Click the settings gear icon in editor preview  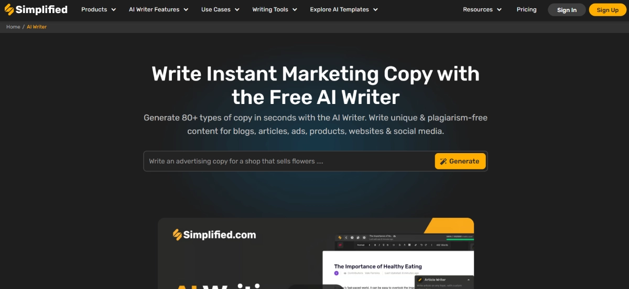(364, 238)
